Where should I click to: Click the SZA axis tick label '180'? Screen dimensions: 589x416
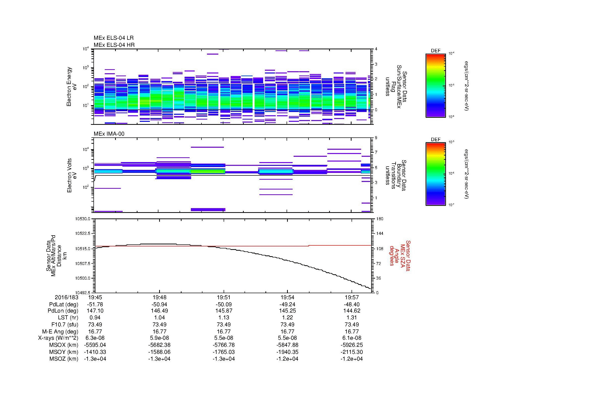tap(380, 219)
